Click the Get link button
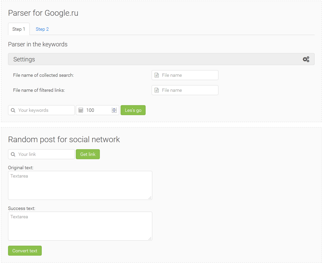The image size is (327, 267). [88, 154]
